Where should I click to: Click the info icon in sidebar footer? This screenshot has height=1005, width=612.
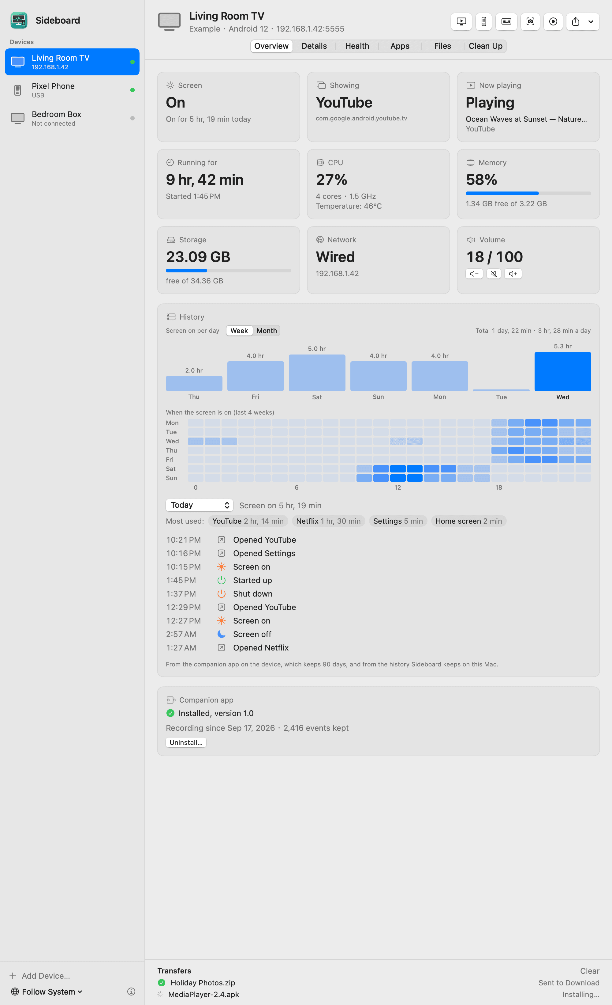pyautogui.click(x=131, y=992)
